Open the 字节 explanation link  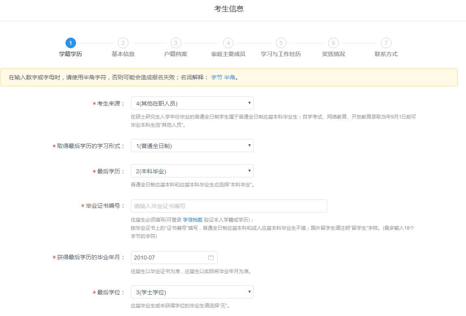point(216,77)
